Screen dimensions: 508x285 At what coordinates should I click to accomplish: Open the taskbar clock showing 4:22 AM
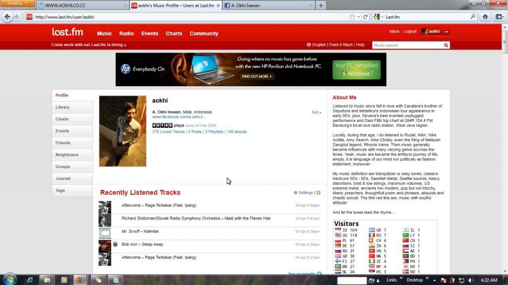[489, 280]
